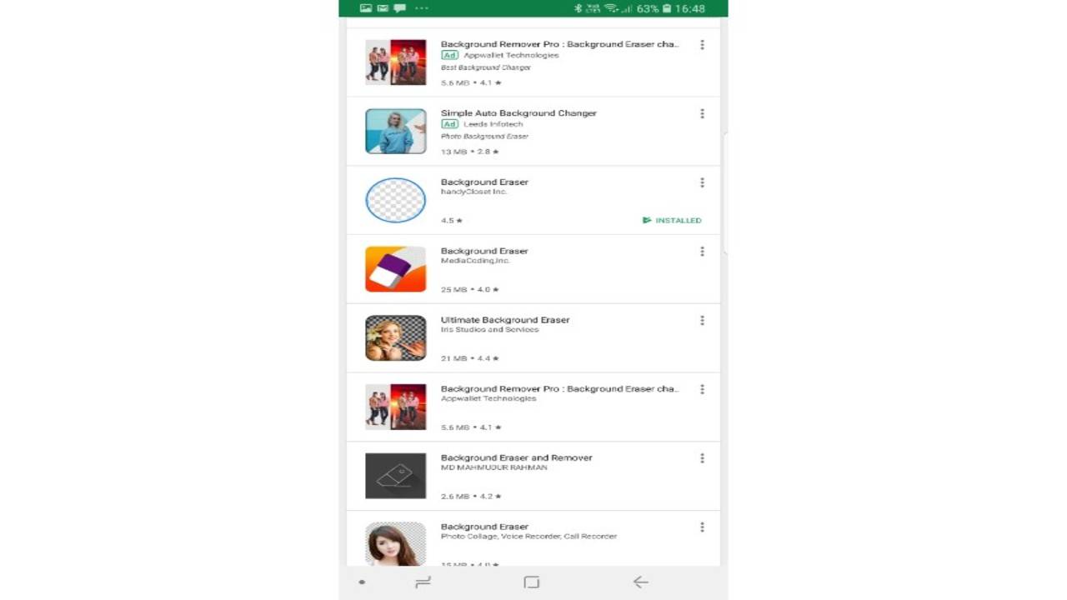Image resolution: width=1067 pixels, height=600 pixels.
Task: Tap the message notification icon in status bar
Action: pos(400,8)
